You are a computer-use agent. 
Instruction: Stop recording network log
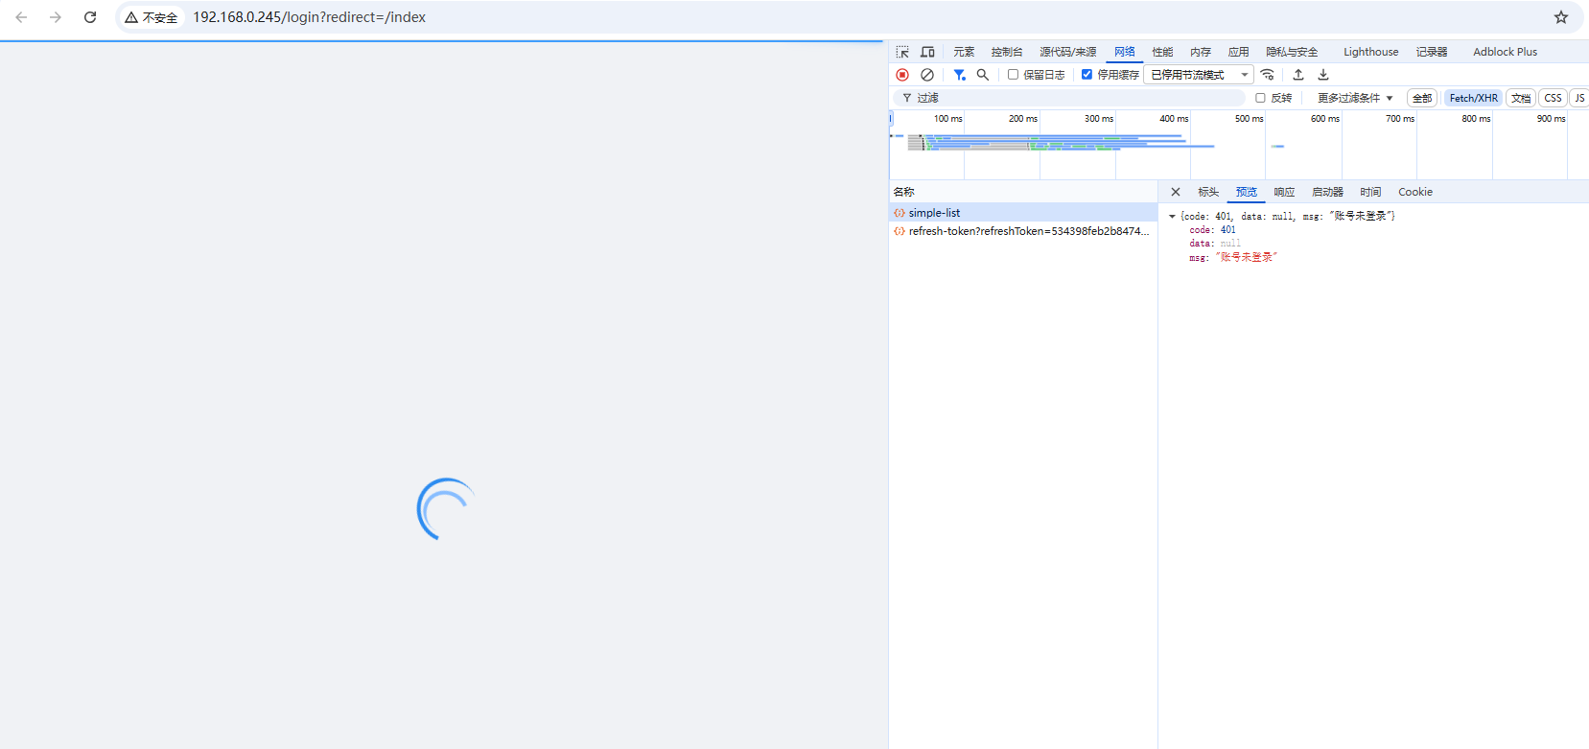[902, 75]
